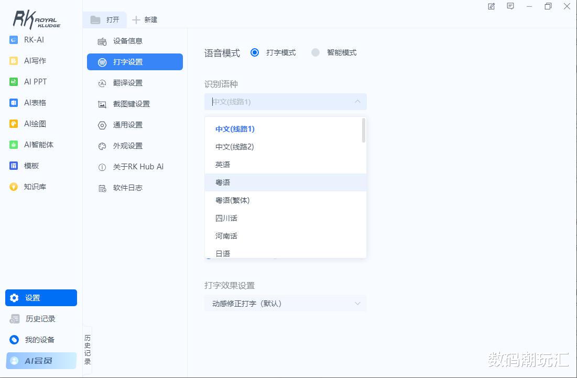Open the AI会员 membership button
The image size is (577, 378).
[41, 361]
